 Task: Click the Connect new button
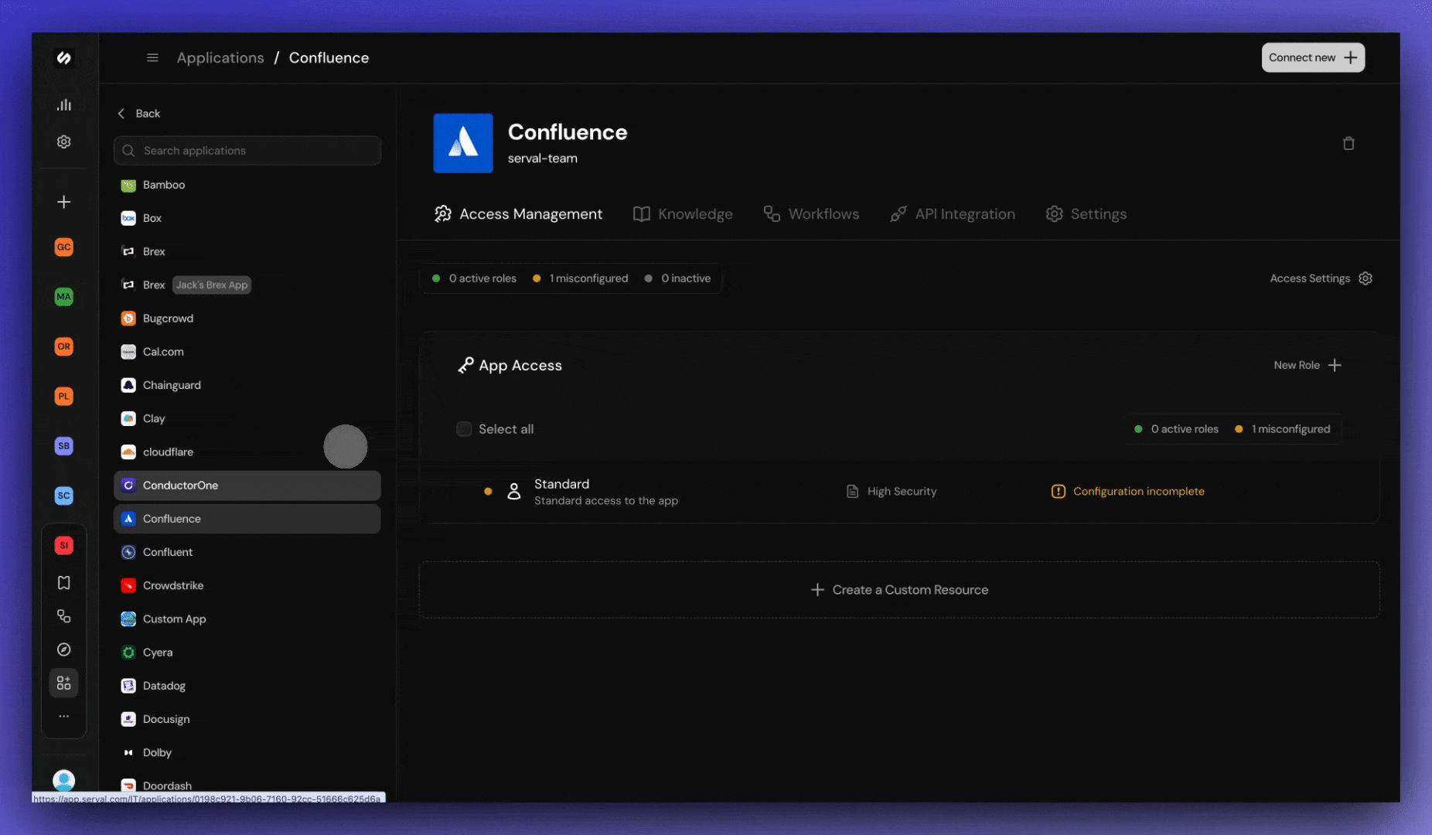[1313, 57]
